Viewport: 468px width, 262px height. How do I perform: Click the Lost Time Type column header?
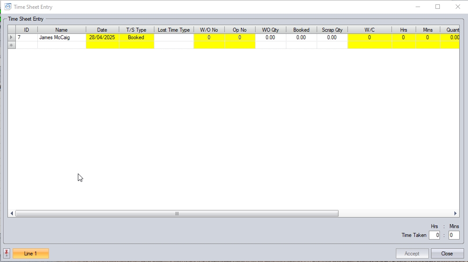tap(174, 30)
